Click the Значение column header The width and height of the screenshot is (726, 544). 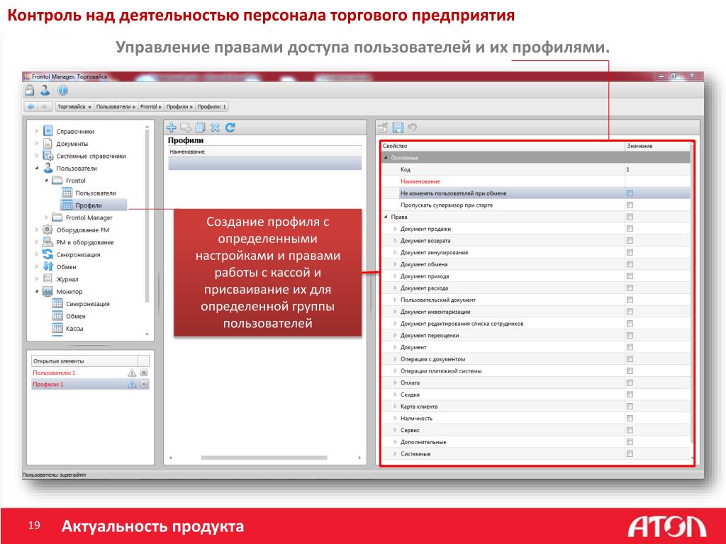tap(657, 146)
